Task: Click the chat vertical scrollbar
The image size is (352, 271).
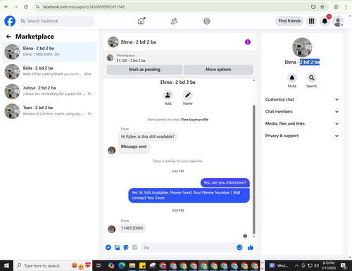Action: 253,169
